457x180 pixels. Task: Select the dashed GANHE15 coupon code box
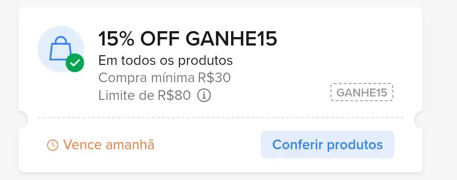point(362,92)
